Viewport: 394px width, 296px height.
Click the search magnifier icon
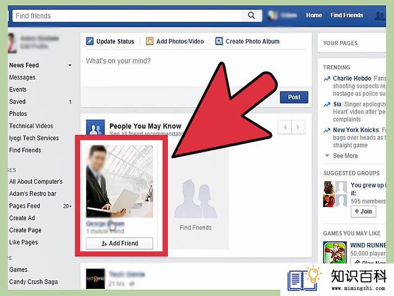[251, 16]
